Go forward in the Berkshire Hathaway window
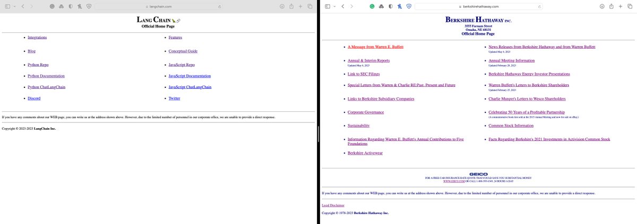This screenshot has height=224, width=637. tap(351, 6)
